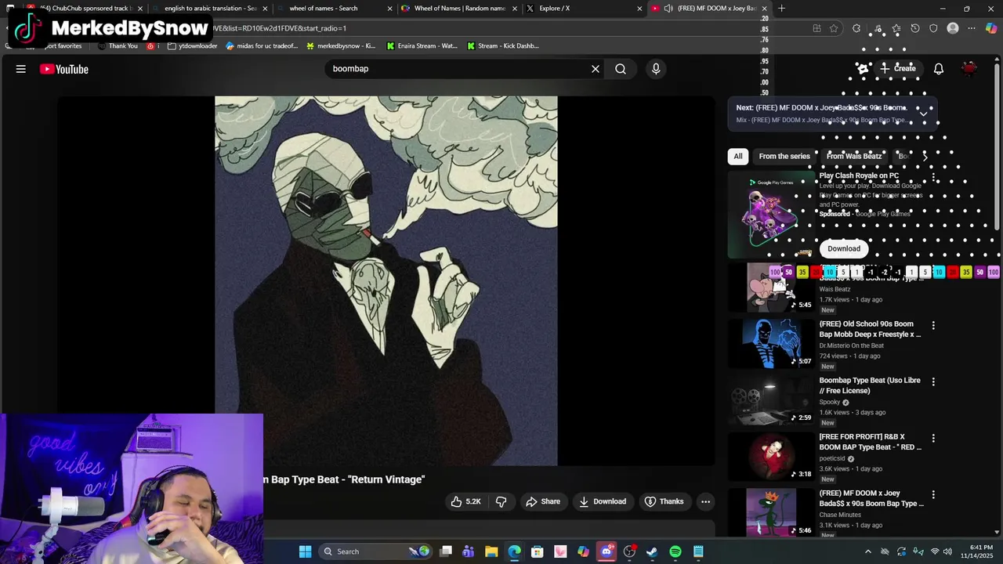Open browser profile avatar

953,28
